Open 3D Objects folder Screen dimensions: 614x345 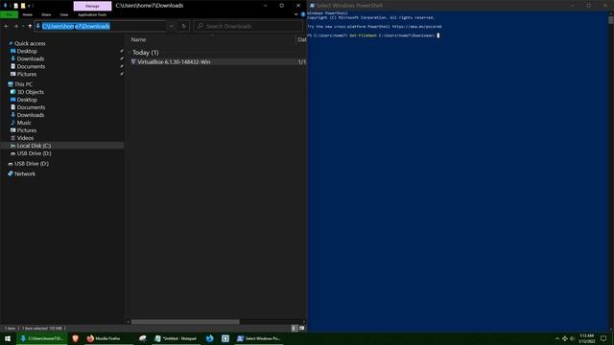(30, 92)
